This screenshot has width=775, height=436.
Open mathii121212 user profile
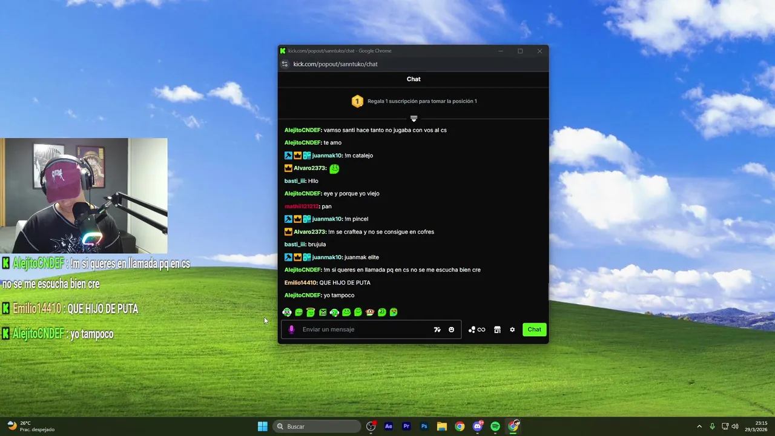pyautogui.click(x=302, y=206)
